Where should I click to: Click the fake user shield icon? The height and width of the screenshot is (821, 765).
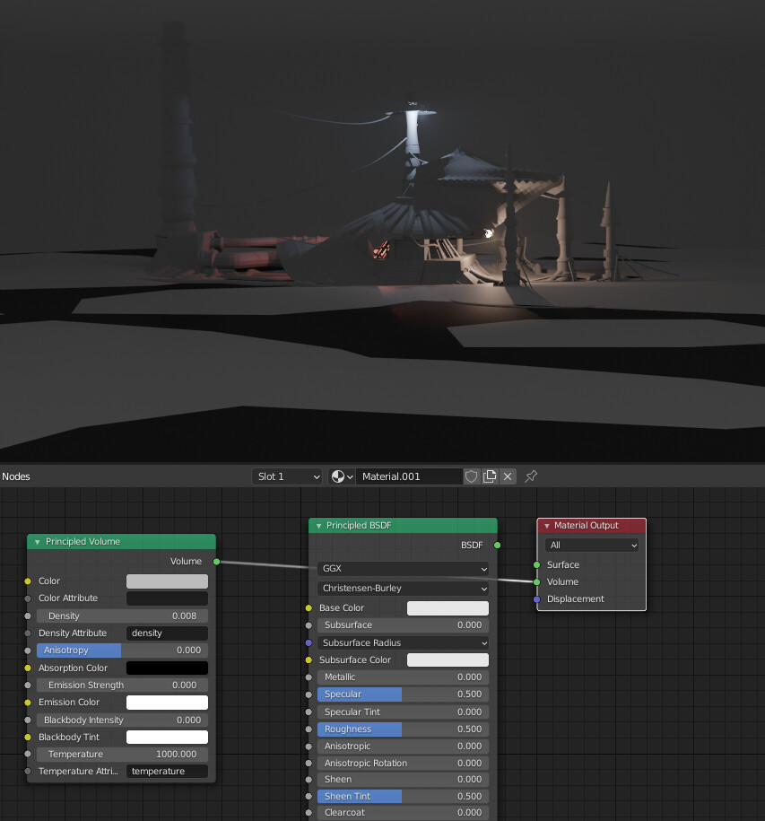[472, 476]
